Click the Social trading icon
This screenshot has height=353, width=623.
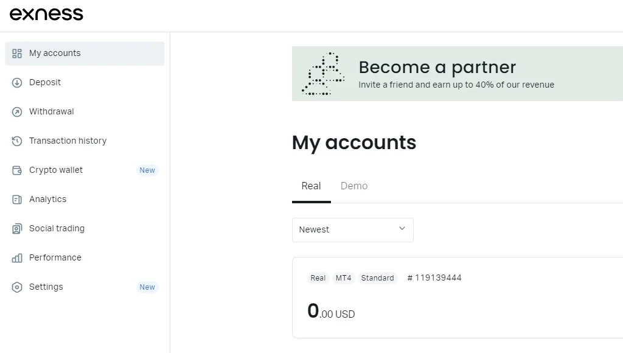pyautogui.click(x=17, y=229)
